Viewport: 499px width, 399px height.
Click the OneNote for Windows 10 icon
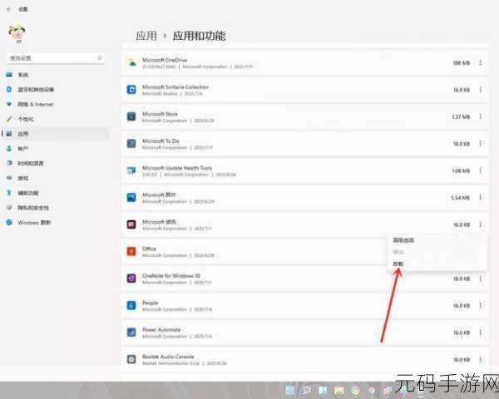pos(131,278)
